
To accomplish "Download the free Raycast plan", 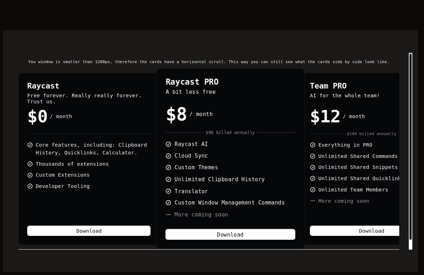I will click(89, 231).
